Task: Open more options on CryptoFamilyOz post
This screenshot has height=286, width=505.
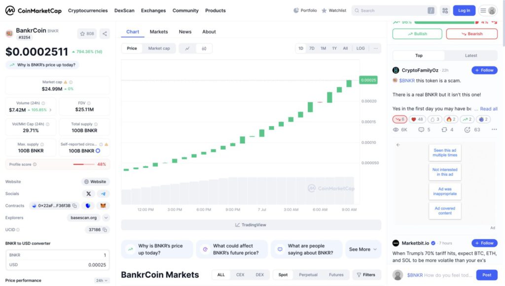Action: coord(494,129)
